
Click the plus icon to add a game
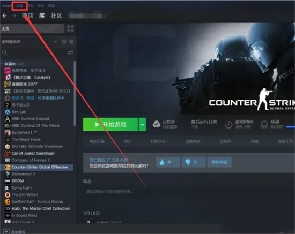tap(6, 231)
